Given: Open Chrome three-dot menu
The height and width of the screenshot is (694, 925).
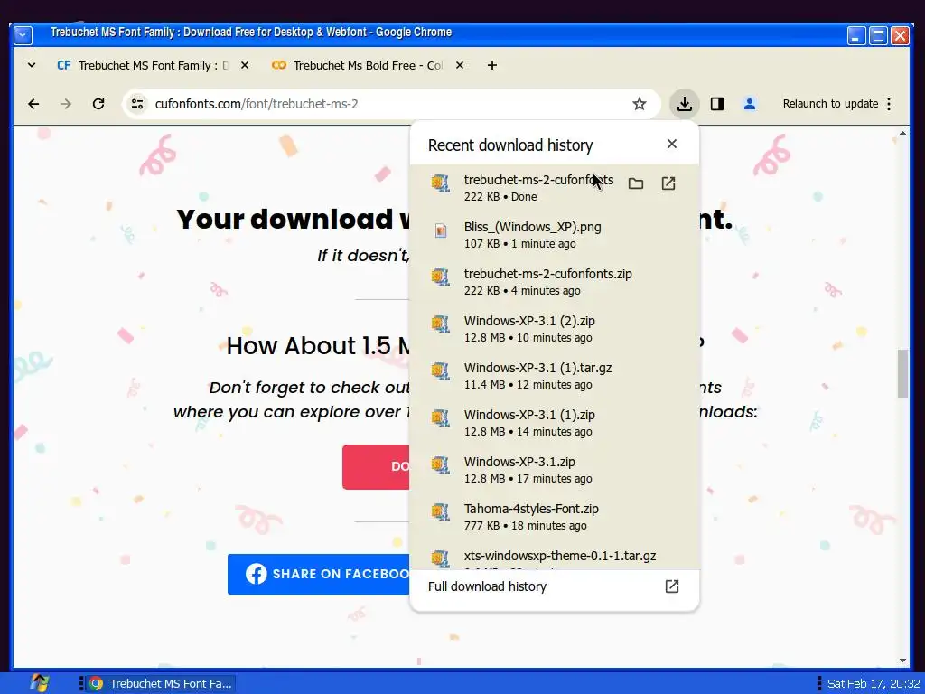Looking at the screenshot, I should coord(889,104).
